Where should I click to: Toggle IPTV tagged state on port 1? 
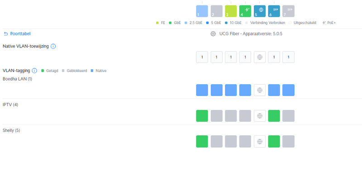point(202,116)
